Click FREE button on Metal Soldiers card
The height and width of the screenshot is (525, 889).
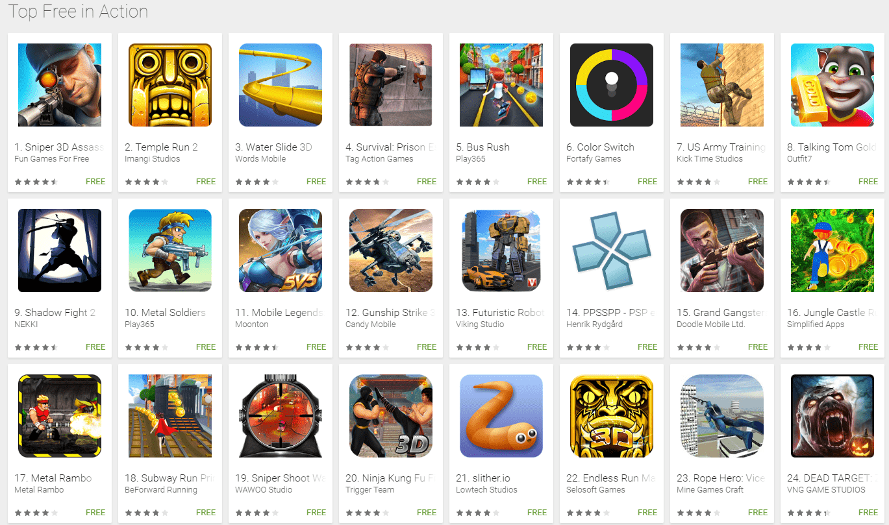(206, 347)
